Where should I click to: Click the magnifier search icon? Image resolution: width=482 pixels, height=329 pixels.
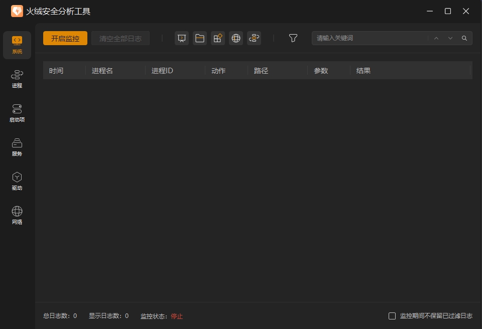pyautogui.click(x=464, y=38)
